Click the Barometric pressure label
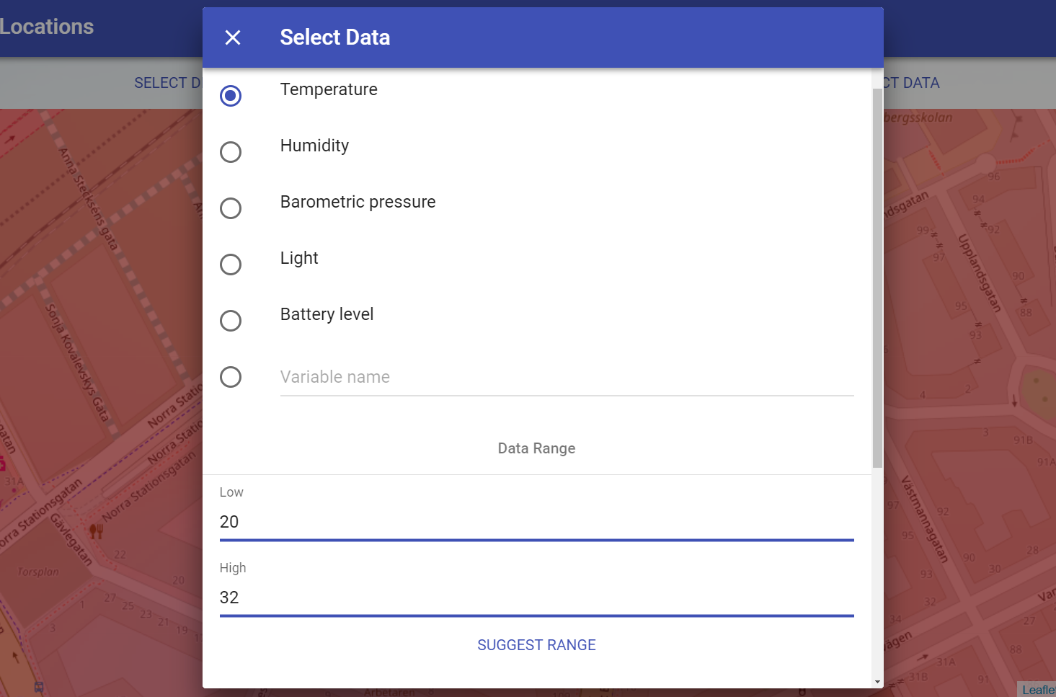This screenshot has width=1056, height=697. tap(358, 202)
